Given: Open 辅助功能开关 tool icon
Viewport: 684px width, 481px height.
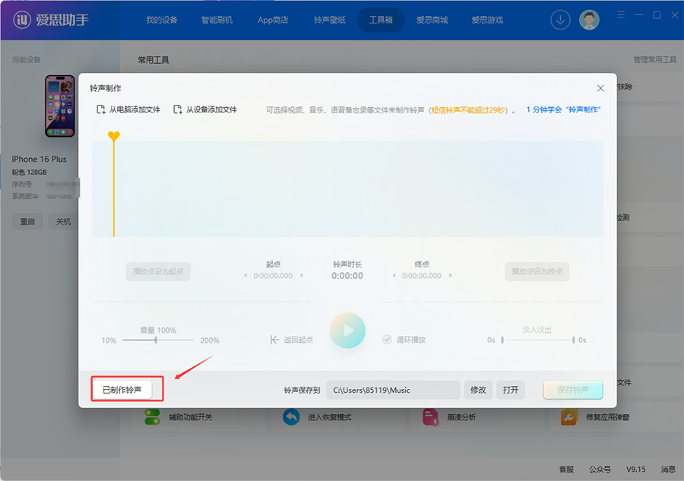Looking at the screenshot, I should (152, 417).
